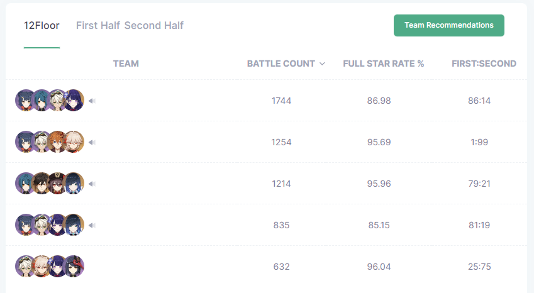
Task: Click the 96.04 full star rate value
Action: (x=379, y=267)
